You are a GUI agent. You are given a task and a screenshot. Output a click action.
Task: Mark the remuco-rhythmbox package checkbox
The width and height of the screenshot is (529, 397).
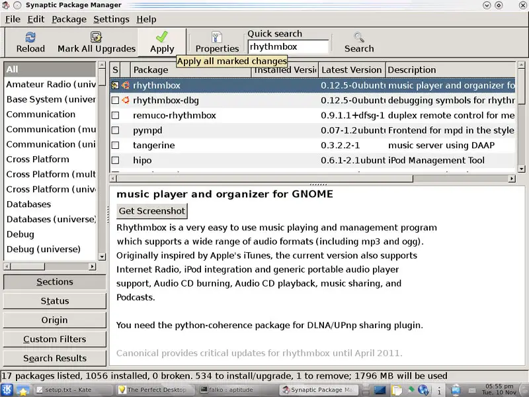(115, 115)
